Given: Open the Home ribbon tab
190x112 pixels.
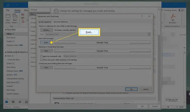Looking at the screenshot, I should [18, 10].
